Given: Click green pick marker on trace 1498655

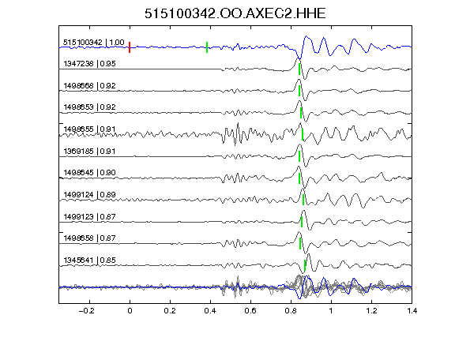Looking at the screenshot, I should [x=303, y=135].
